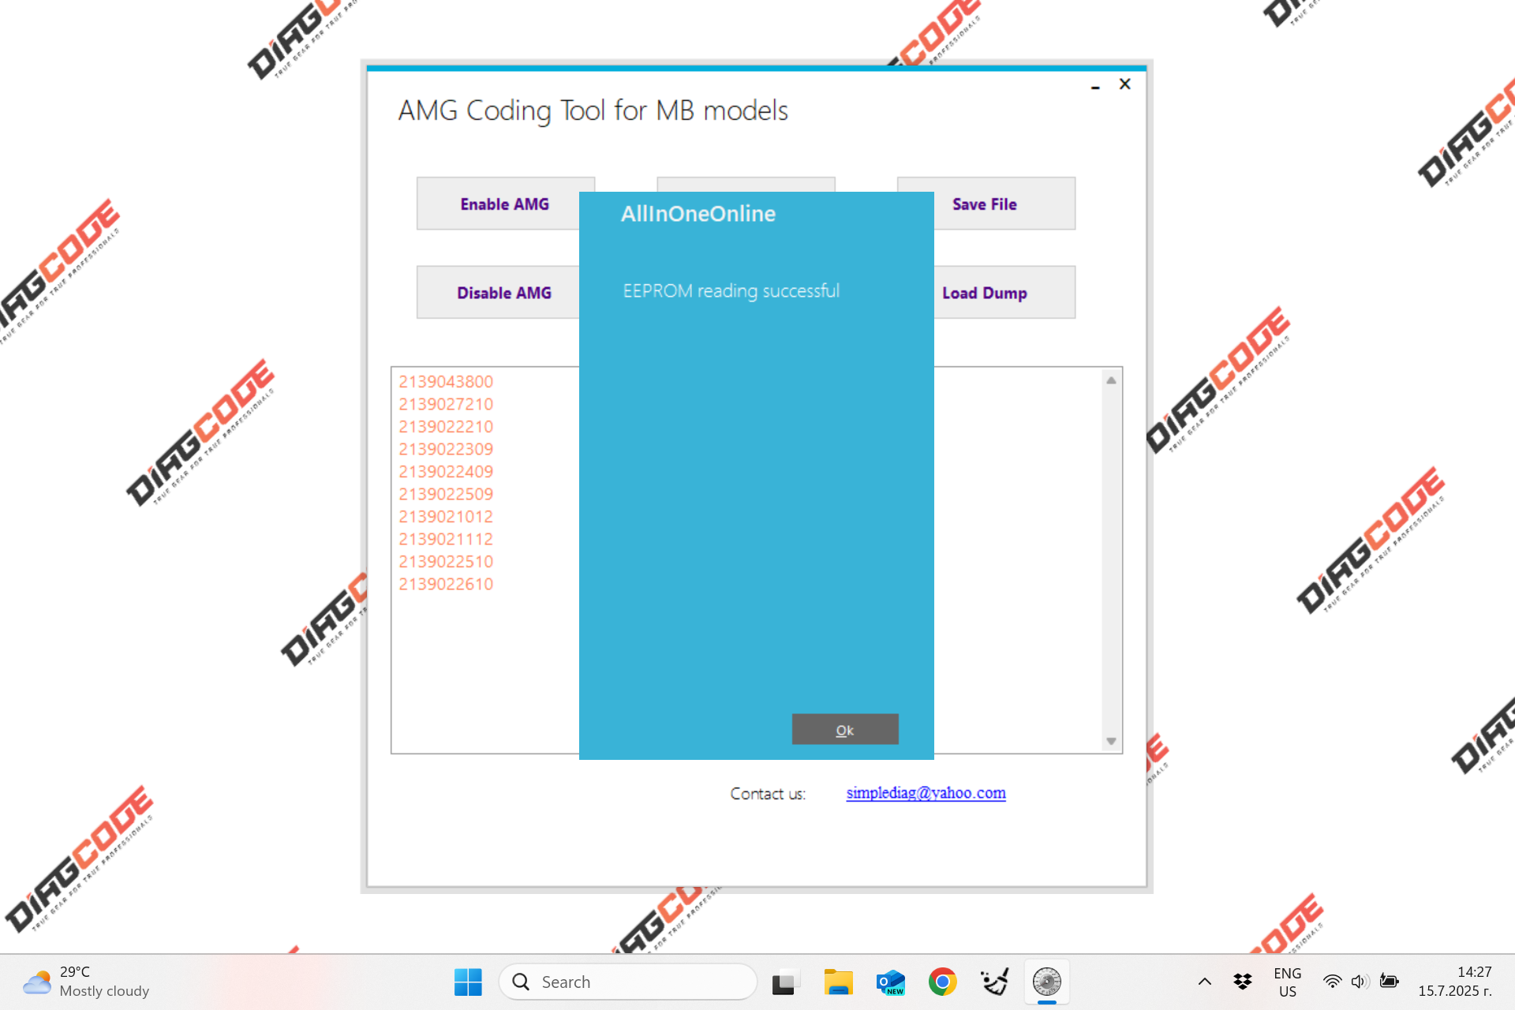Click the active AMG tool taskbar icon
The image size is (1515, 1010).
coord(1047,982)
